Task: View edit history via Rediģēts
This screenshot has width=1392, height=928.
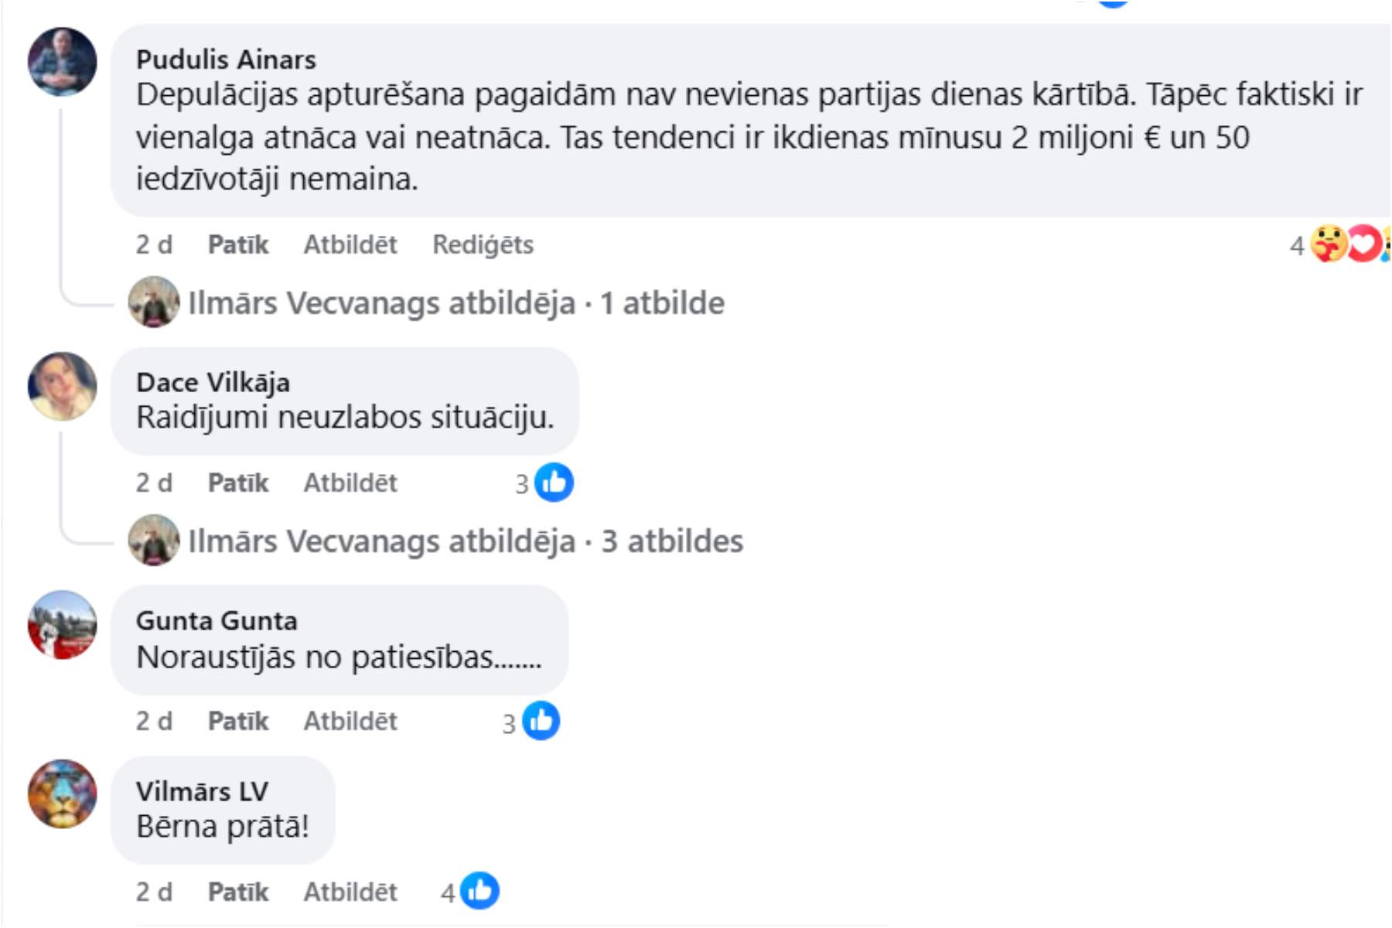Action: [483, 244]
